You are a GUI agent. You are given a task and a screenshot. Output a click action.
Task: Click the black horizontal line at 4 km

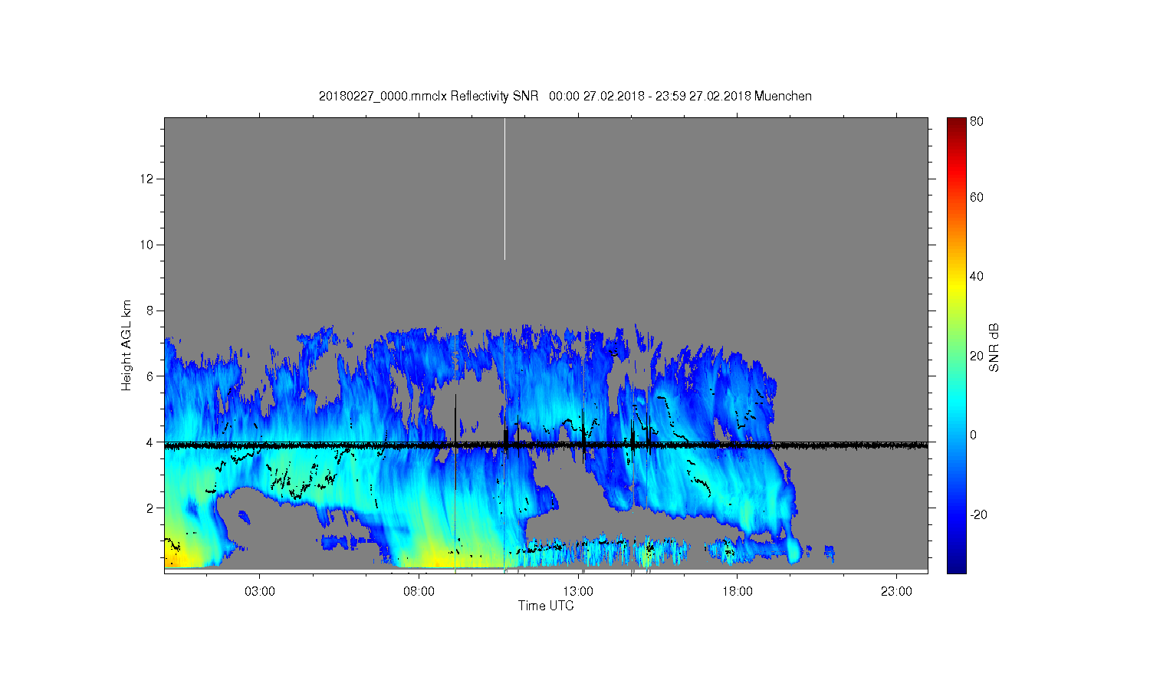tap(546, 444)
